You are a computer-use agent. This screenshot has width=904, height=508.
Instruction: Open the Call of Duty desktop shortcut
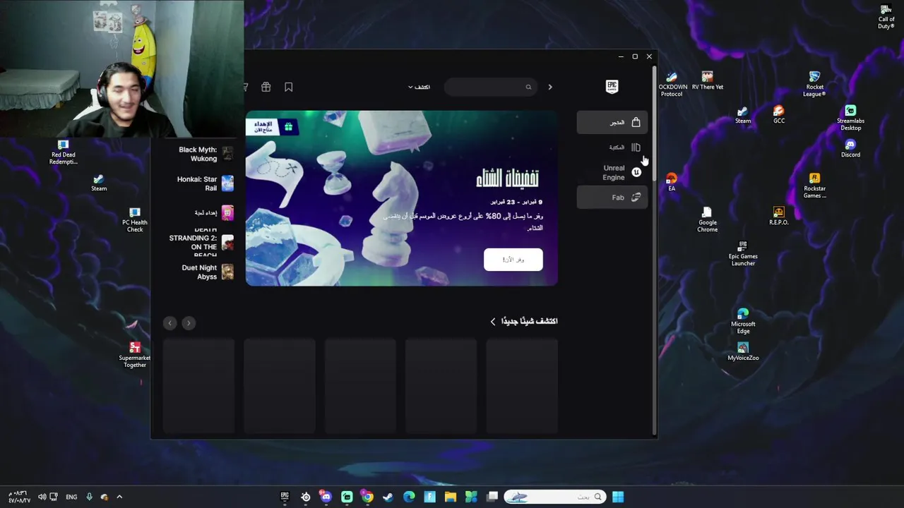pos(886,16)
